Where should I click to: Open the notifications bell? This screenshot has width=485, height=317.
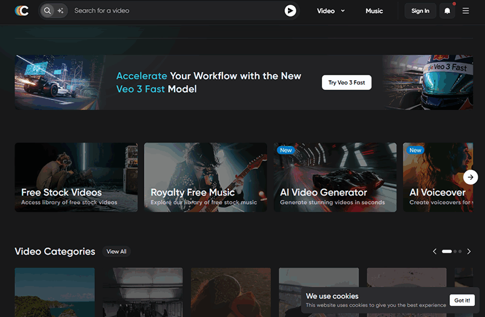(447, 11)
